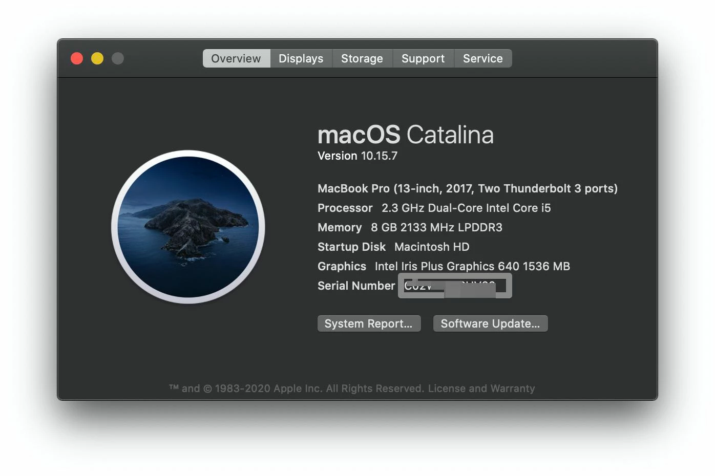Image resolution: width=715 pixels, height=476 pixels.
Task: Minimize window with the yellow button
Action: [97, 58]
